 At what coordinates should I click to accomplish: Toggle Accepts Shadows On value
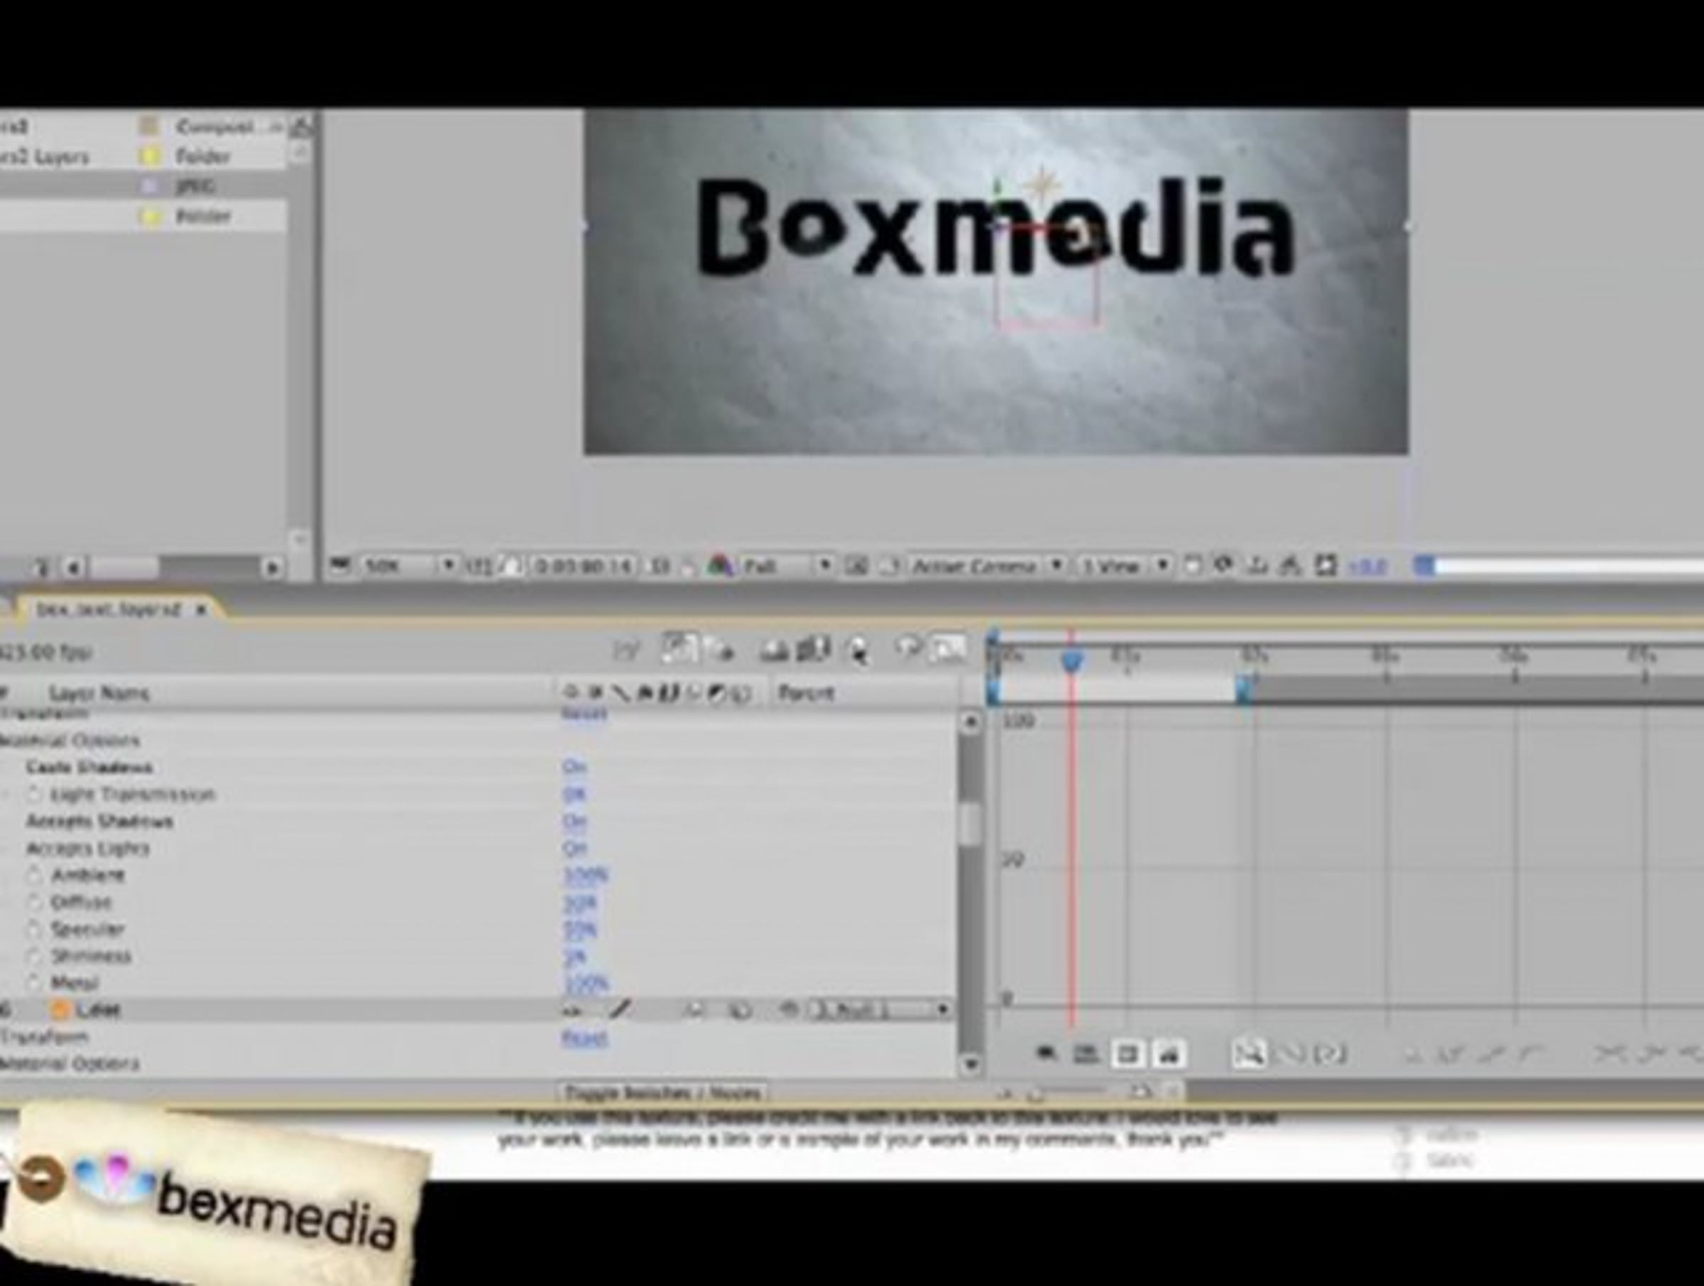(x=574, y=821)
